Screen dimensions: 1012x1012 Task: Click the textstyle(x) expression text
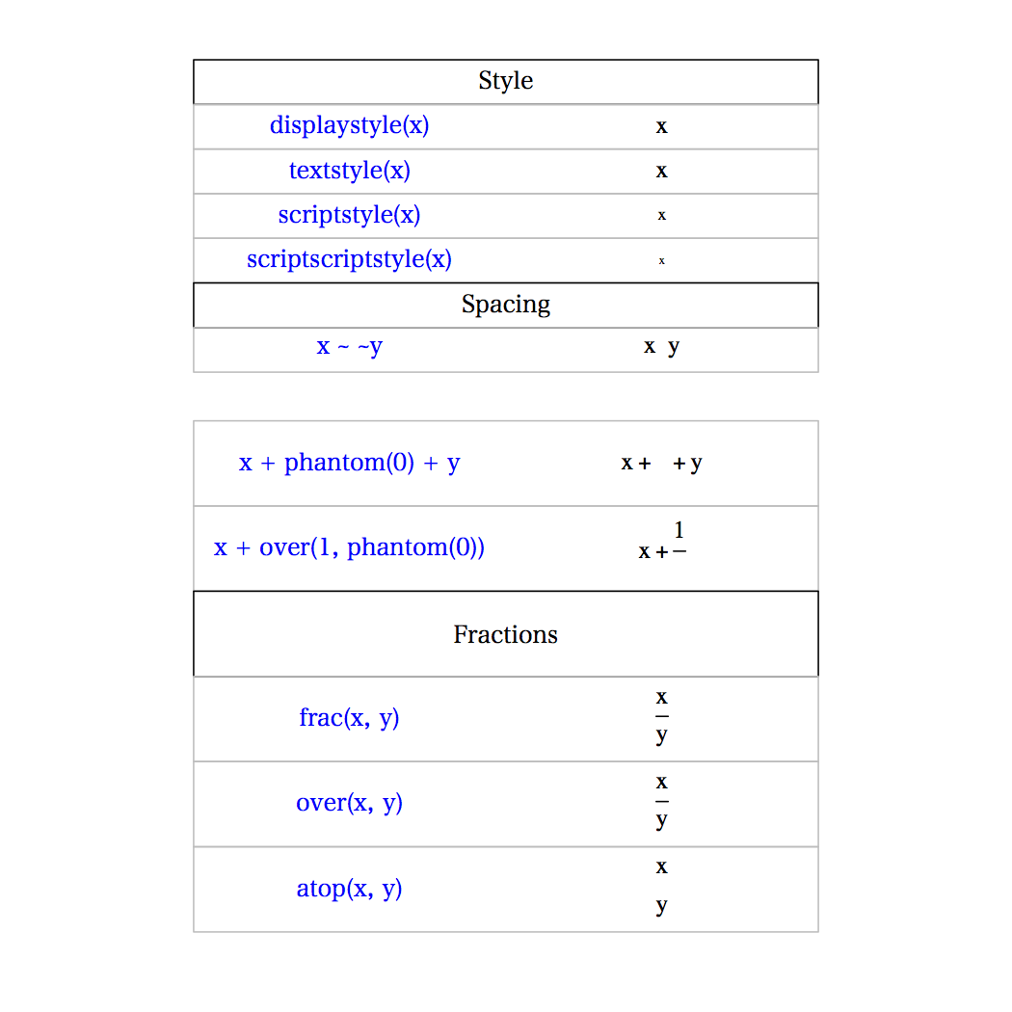349,171
